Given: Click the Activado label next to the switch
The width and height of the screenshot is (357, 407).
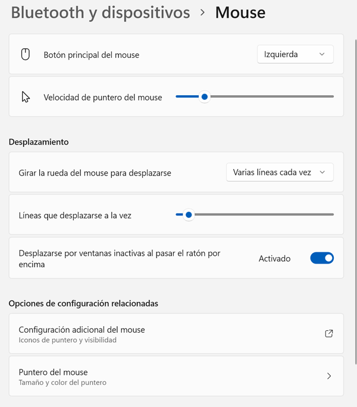Looking at the screenshot, I should 275,259.
